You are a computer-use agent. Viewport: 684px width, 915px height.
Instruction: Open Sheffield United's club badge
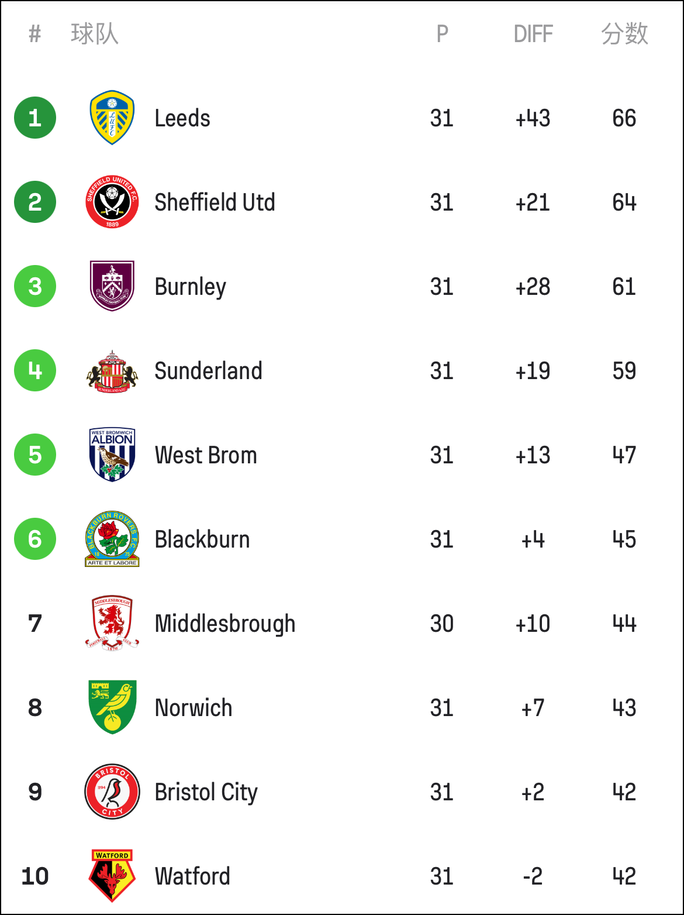click(x=112, y=202)
